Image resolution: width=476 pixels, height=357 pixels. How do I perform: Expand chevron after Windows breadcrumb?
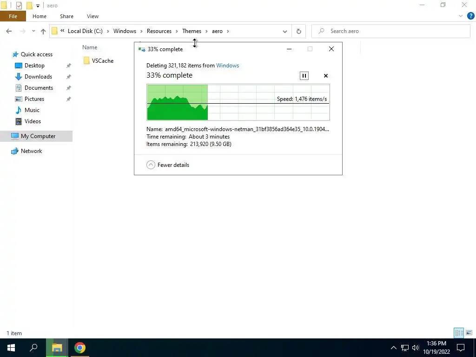tap(141, 31)
